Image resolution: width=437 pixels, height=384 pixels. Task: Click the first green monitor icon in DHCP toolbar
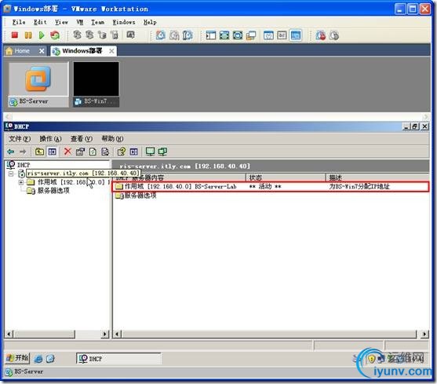click(150, 152)
